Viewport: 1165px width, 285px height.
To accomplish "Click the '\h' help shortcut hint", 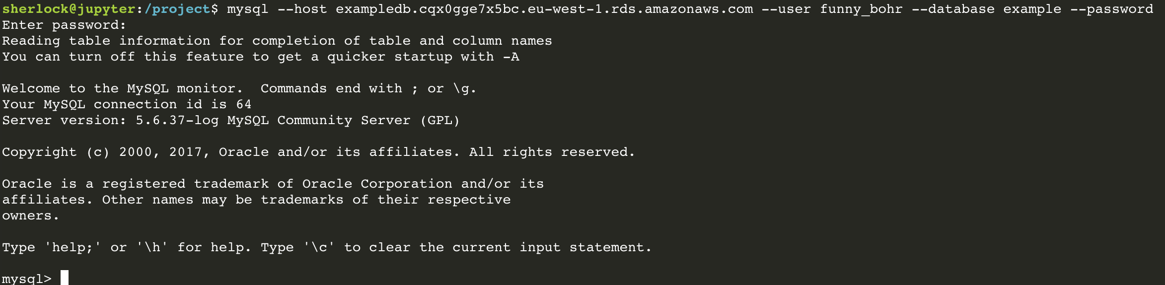I will point(152,247).
